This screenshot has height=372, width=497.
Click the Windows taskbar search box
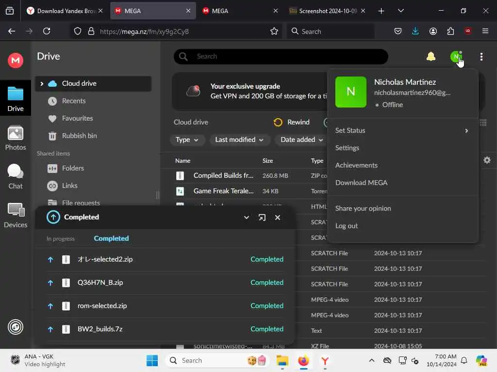pos(217,360)
